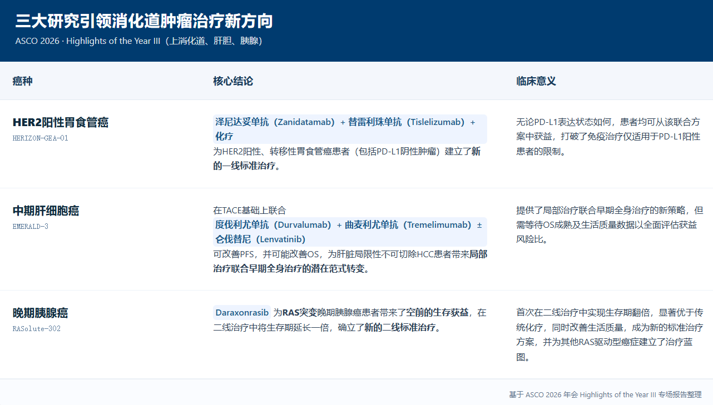Click the text 新的二线标准治疗

click(x=400, y=328)
